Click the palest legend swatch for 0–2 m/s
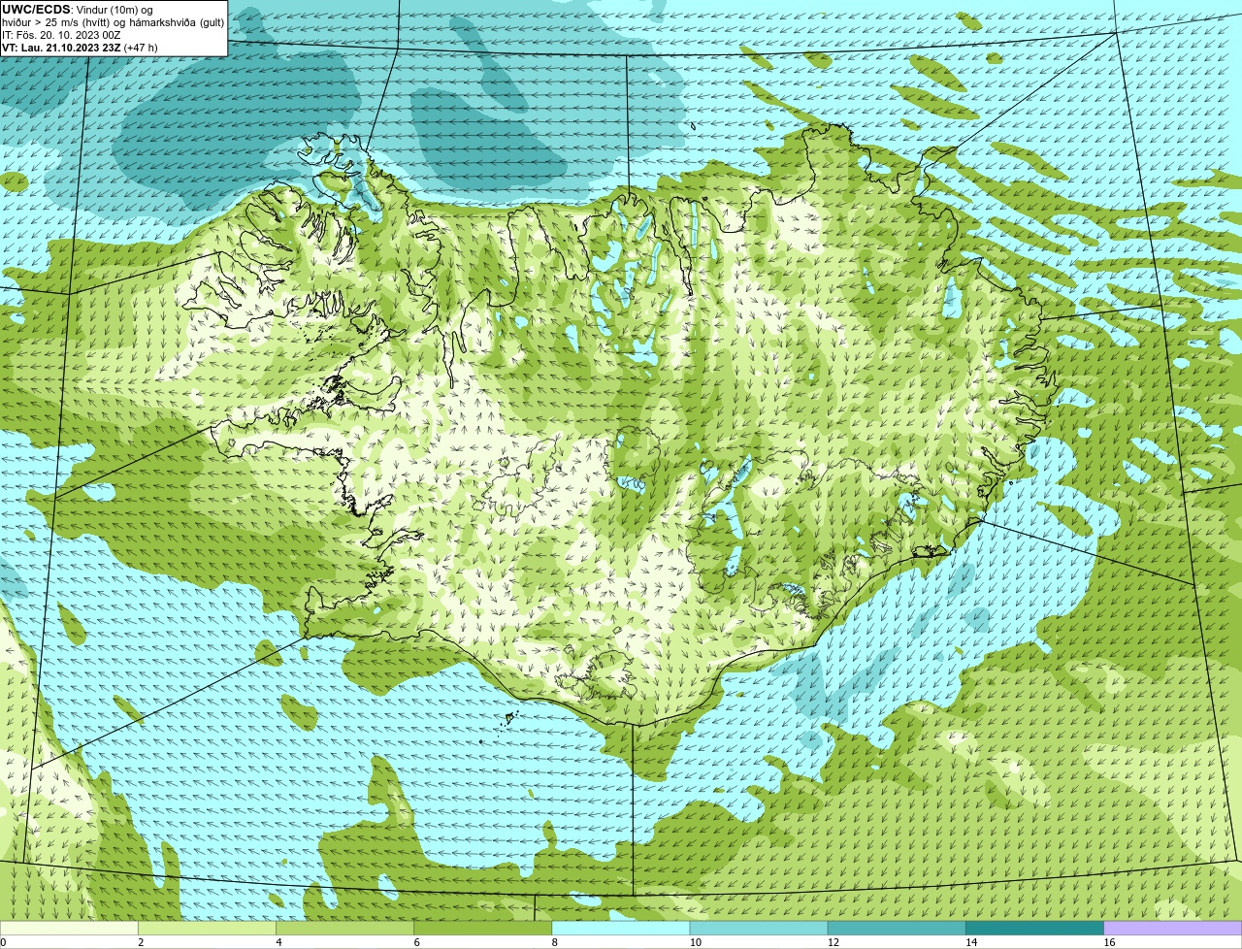Image resolution: width=1242 pixels, height=949 pixels. pos(70,929)
